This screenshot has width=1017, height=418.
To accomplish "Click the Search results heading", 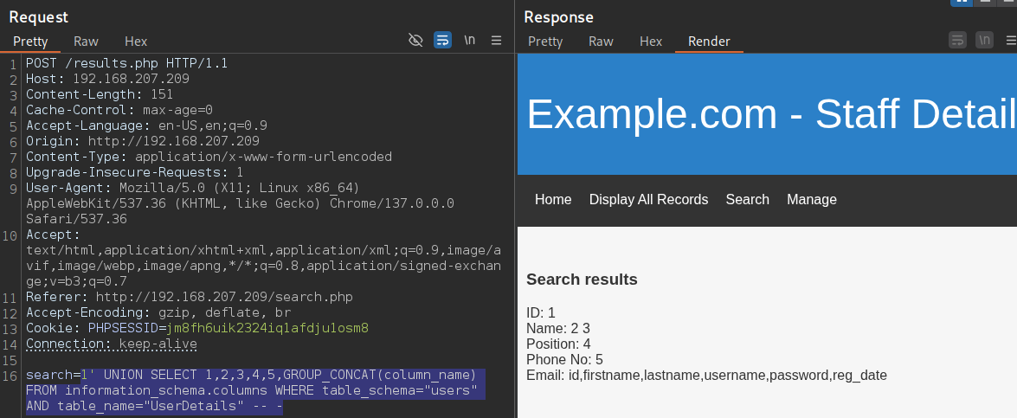I will [582, 280].
